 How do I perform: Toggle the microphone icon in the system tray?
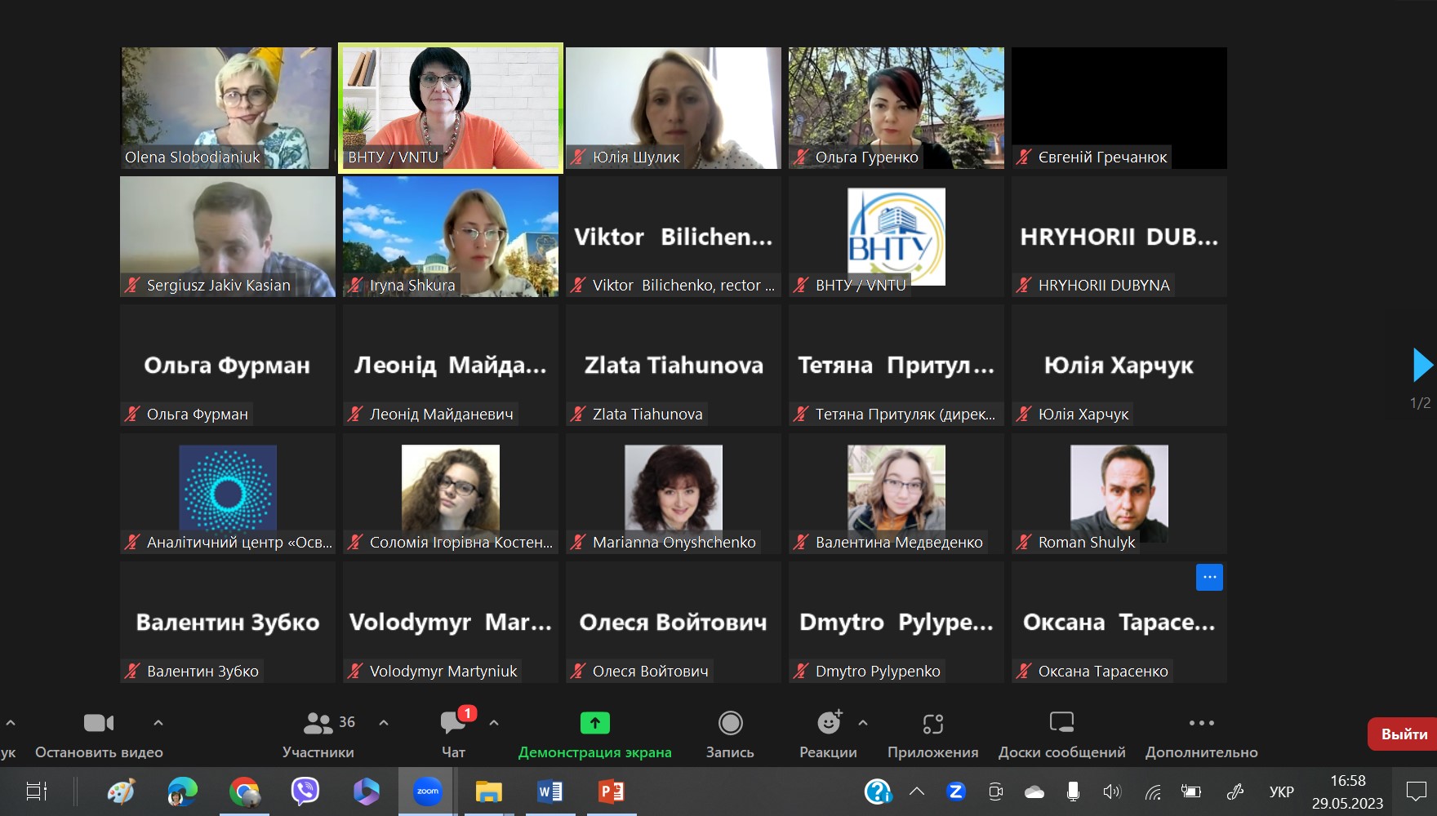1073,792
